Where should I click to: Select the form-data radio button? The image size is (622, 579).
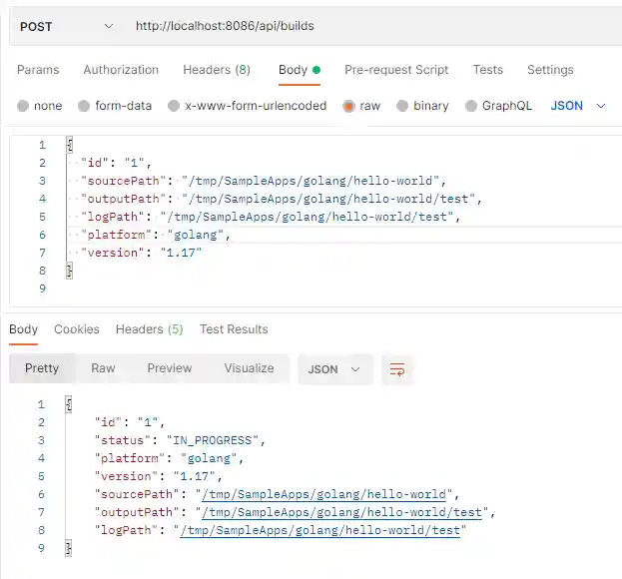85,106
